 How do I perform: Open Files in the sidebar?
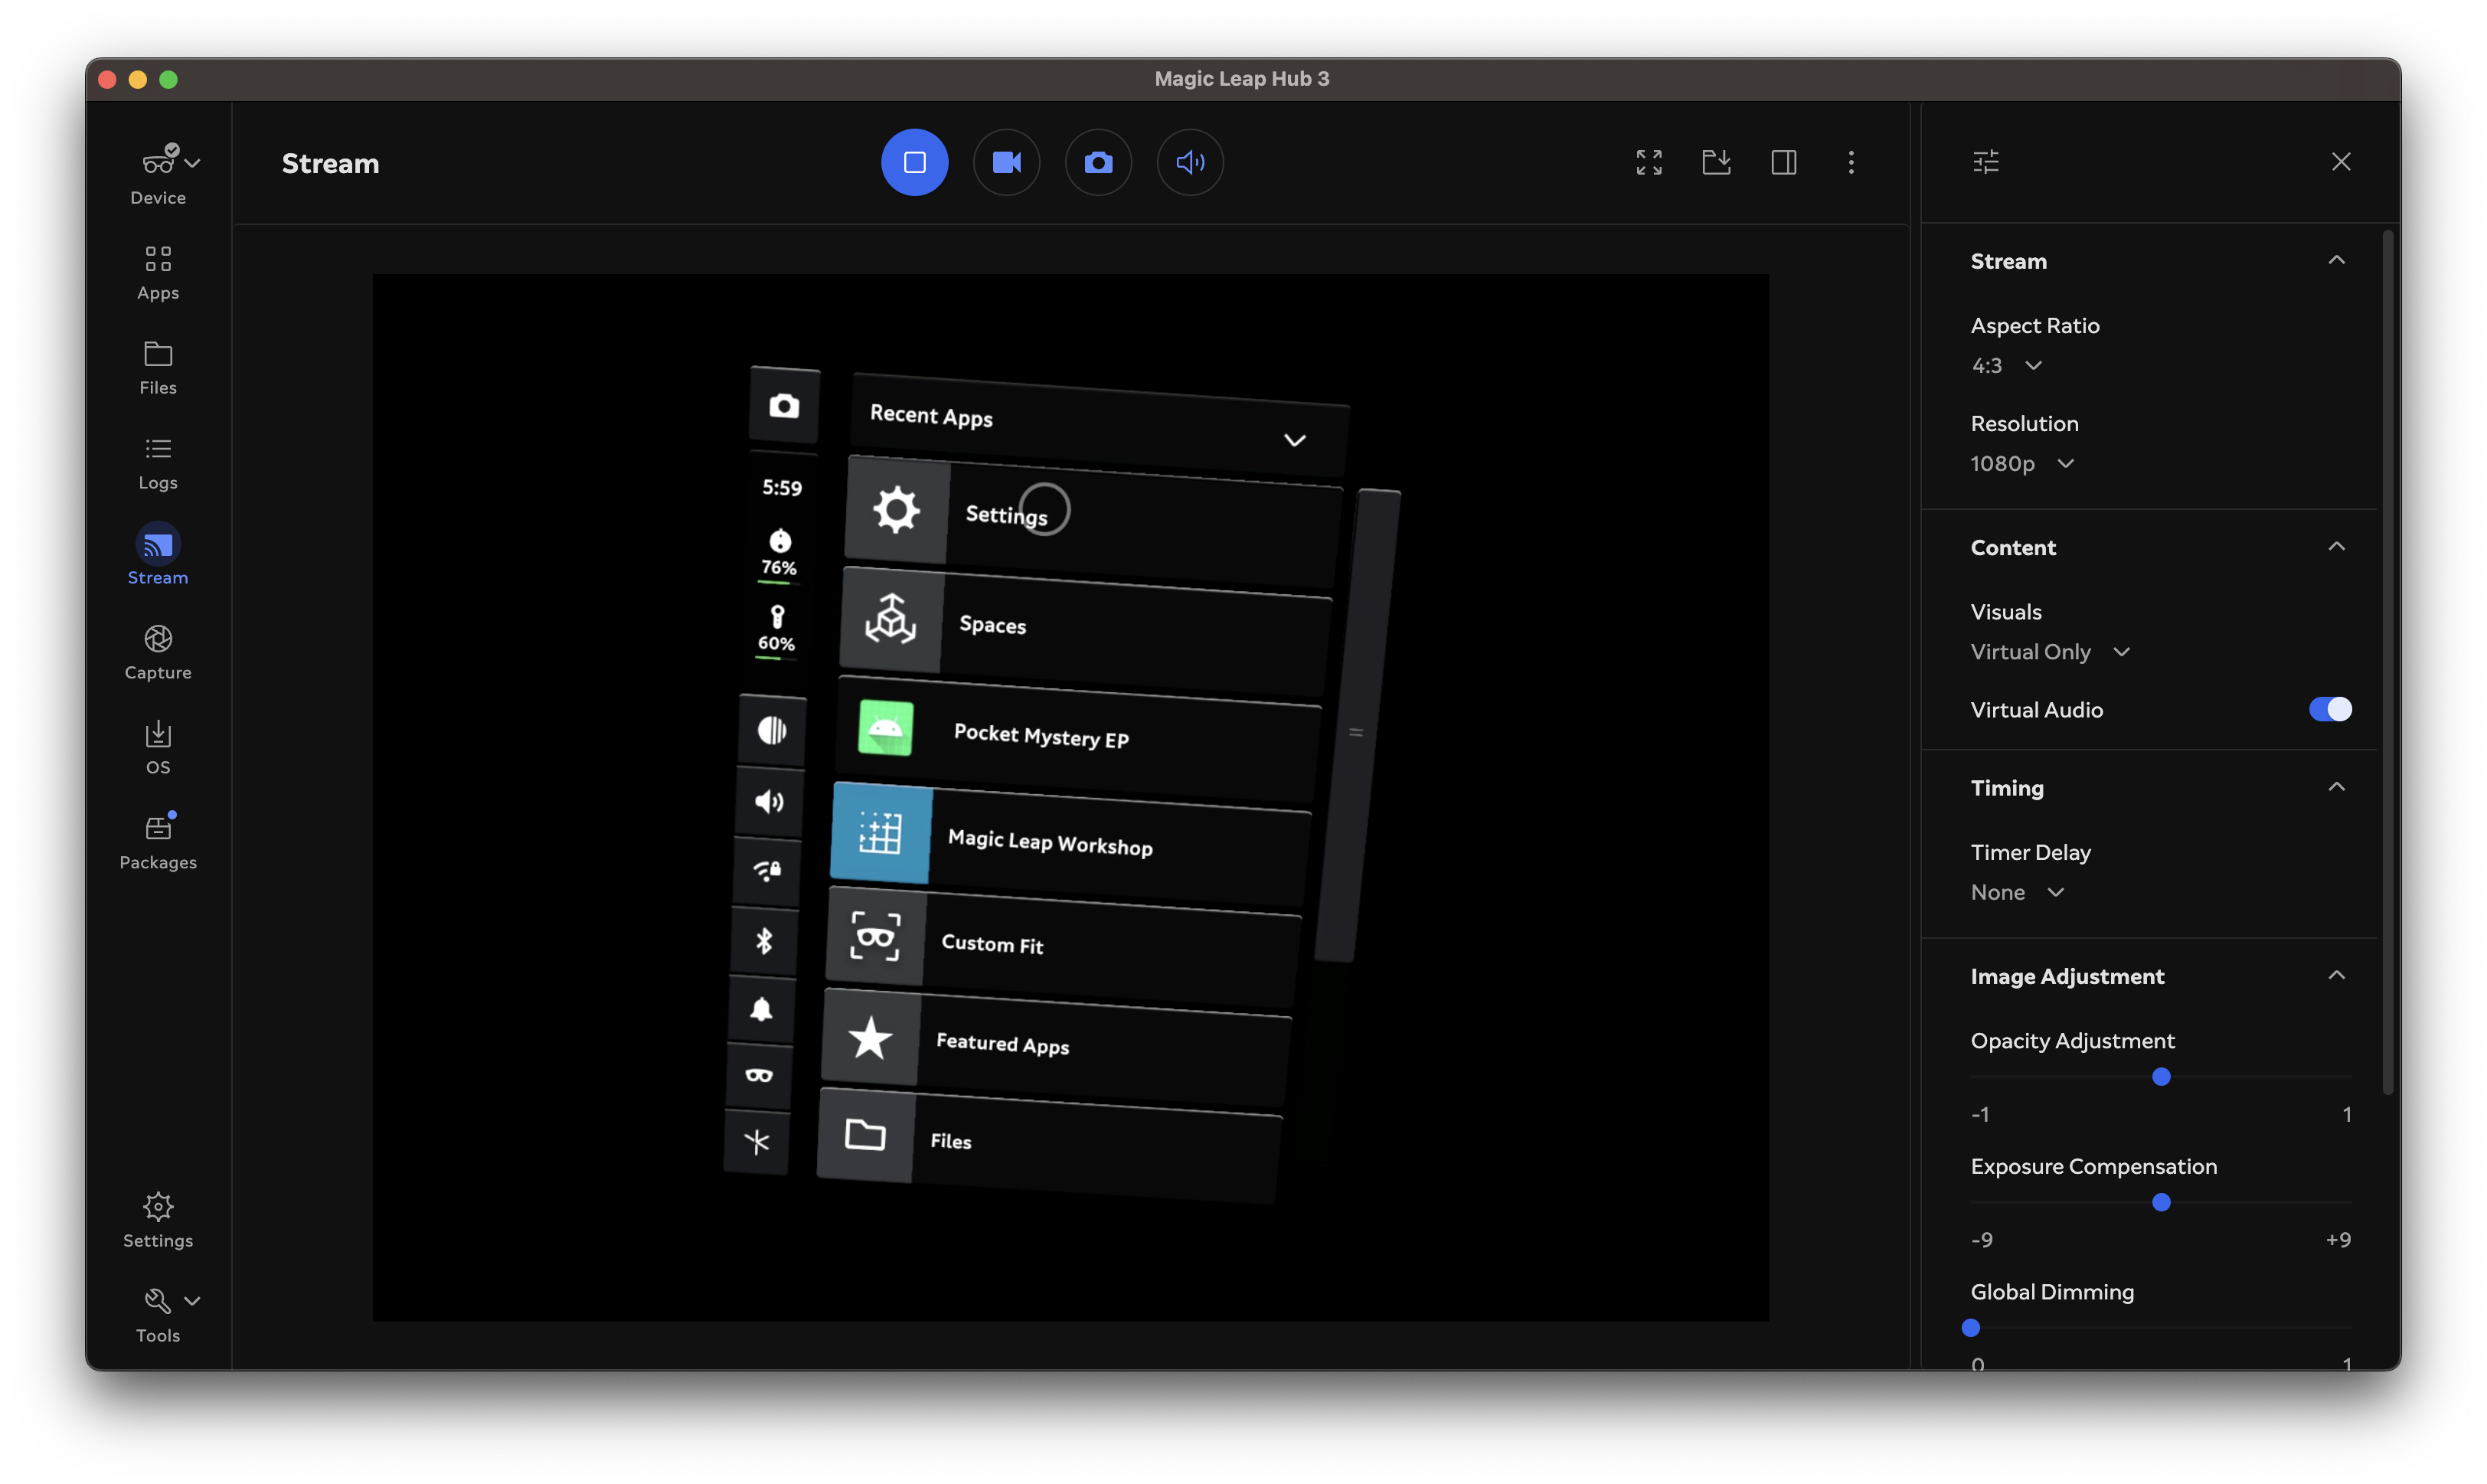click(158, 368)
